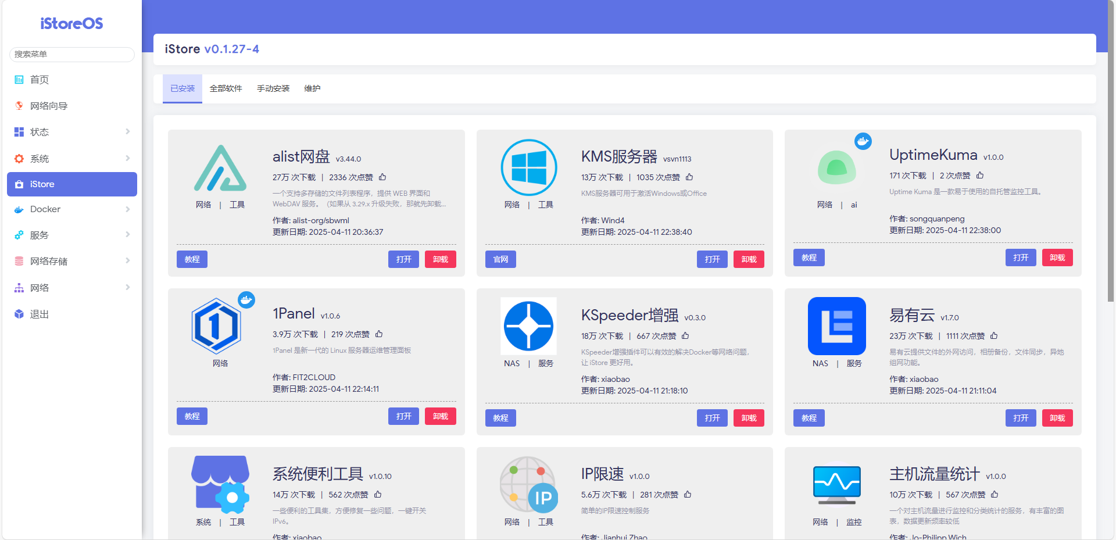Like UptimeKuma with thumbs-up icon

pos(980,176)
